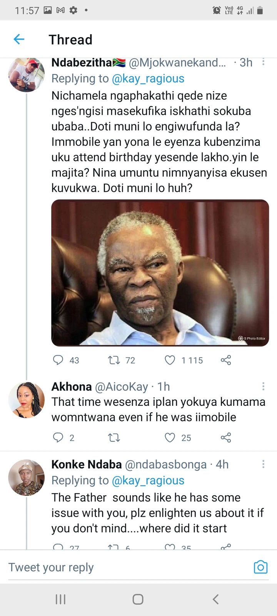Tap the back arrow beside Thread

point(19,39)
